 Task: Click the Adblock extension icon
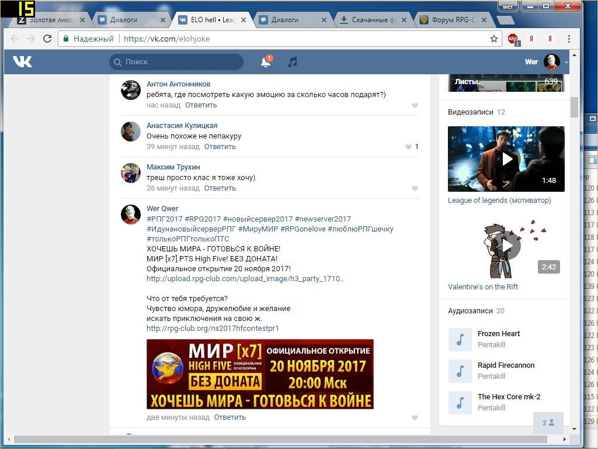513,39
